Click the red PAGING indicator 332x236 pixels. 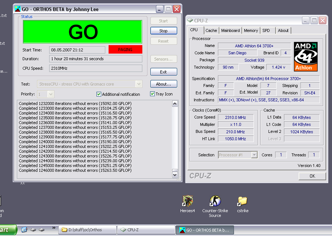[125, 50]
